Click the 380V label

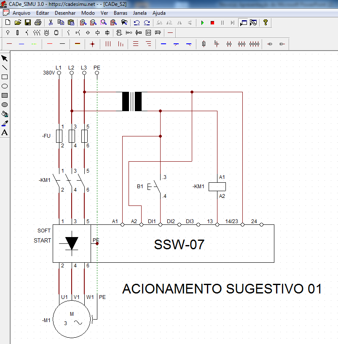click(x=49, y=72)
